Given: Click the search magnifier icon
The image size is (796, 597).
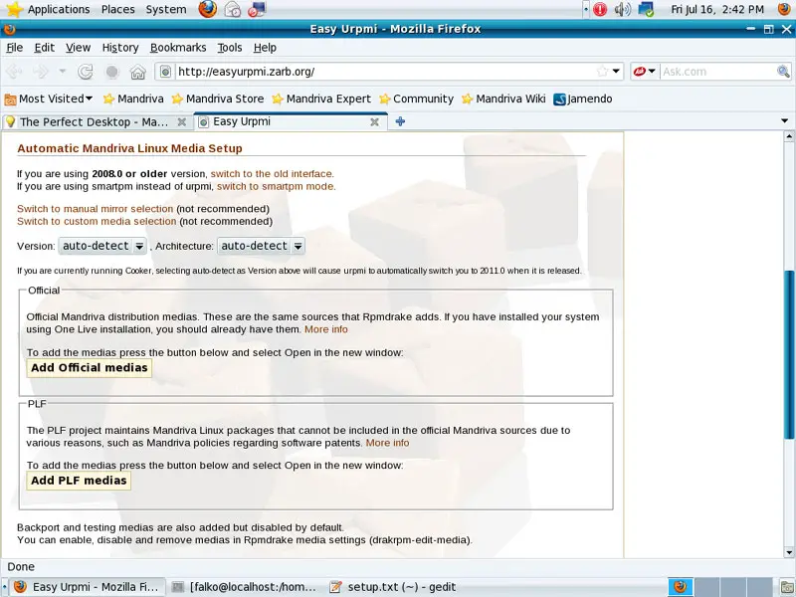Looking at the screenshot, I should 783,72.
